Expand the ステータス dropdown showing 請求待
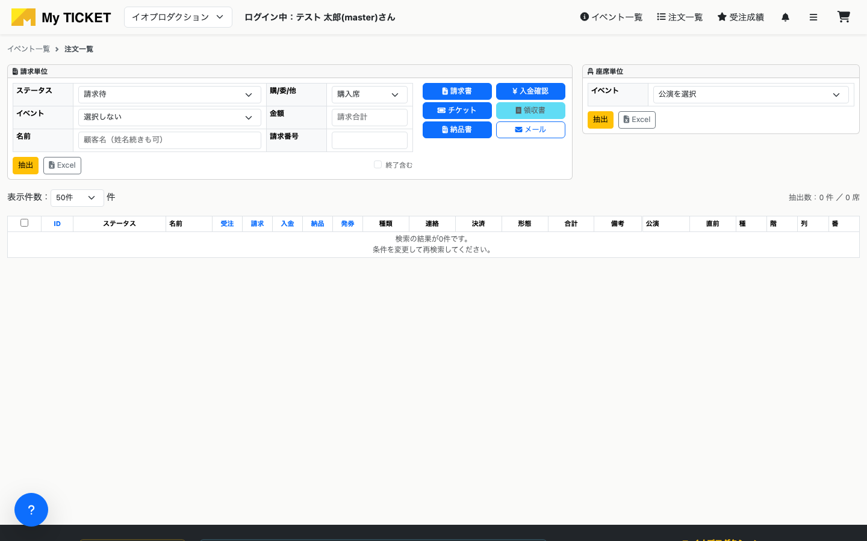The width and height of the screenshot is (867, 541). [170, 94]
